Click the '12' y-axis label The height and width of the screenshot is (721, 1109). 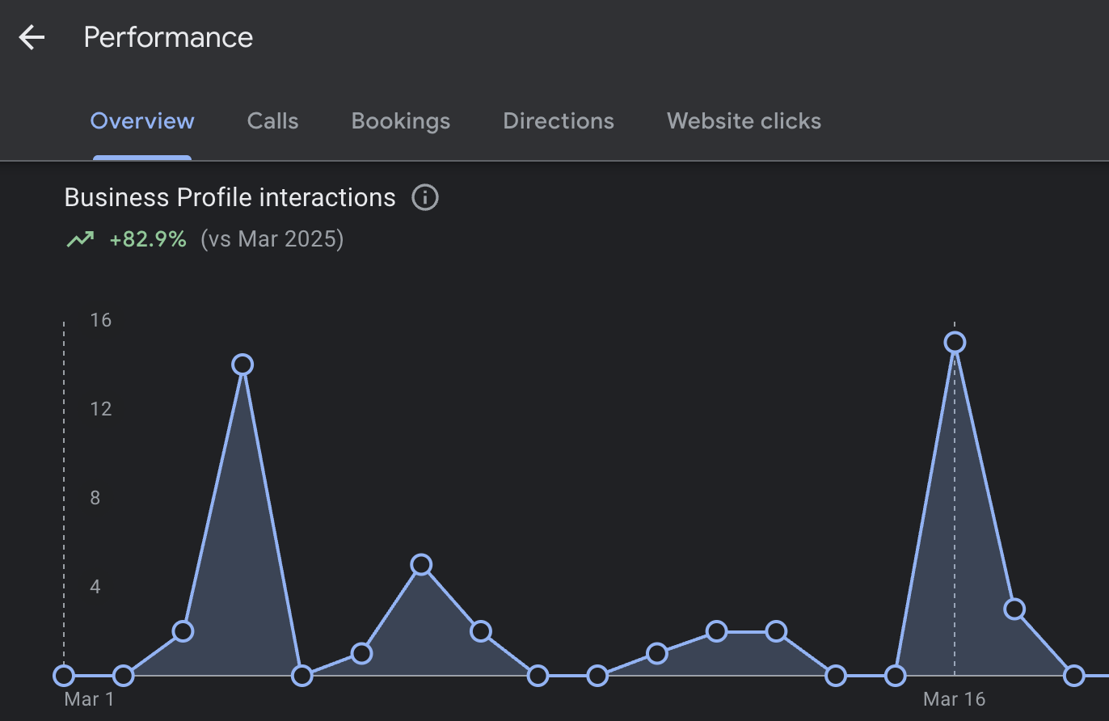click(x=101, y=409)
